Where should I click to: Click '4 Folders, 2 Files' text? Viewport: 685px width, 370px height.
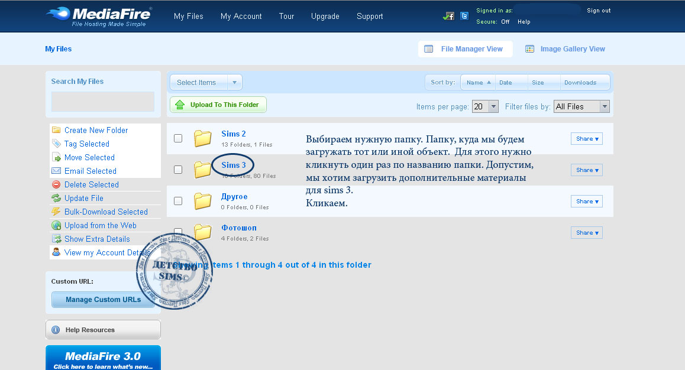[x=245, y=239]
